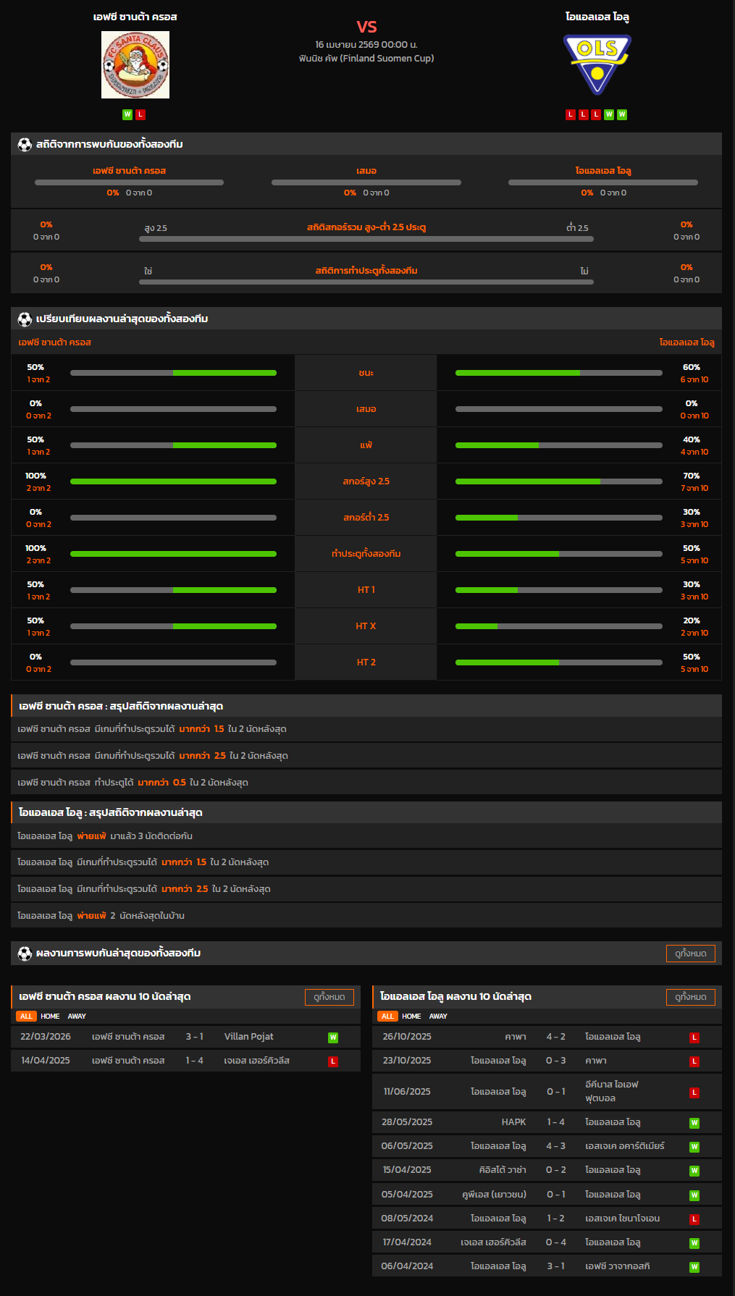
Task: Click the OLS Oulu team crest
Action: click(597, 64)
